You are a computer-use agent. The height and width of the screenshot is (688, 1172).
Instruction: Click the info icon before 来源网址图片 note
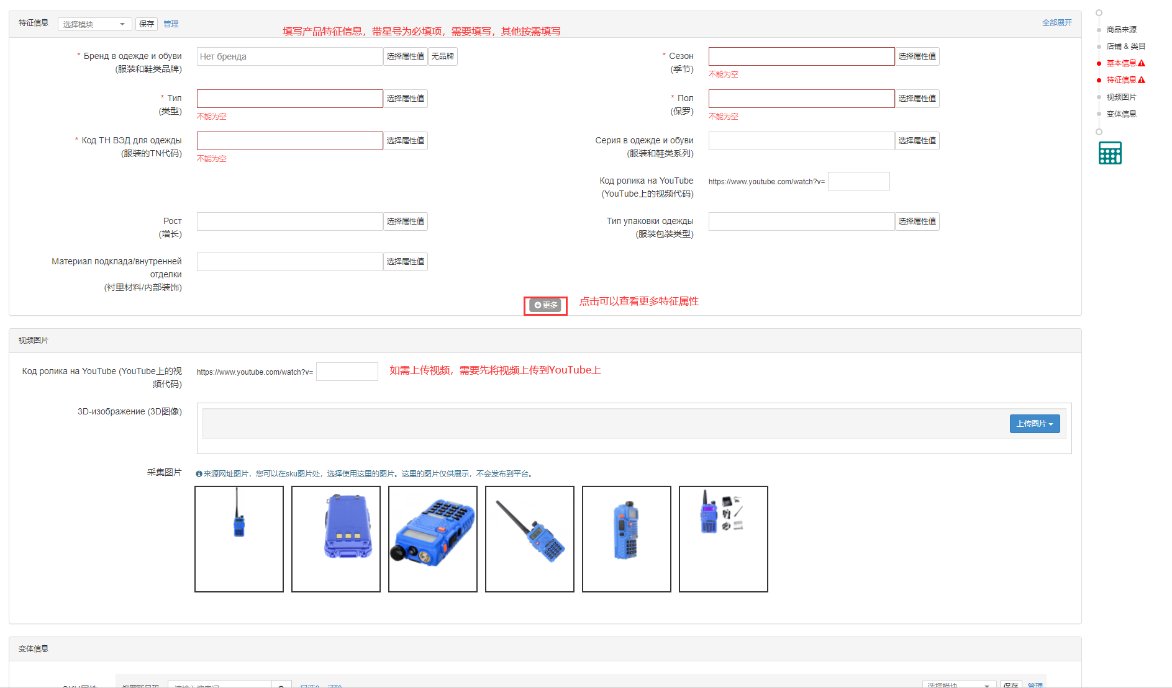[x=199, y=474]
